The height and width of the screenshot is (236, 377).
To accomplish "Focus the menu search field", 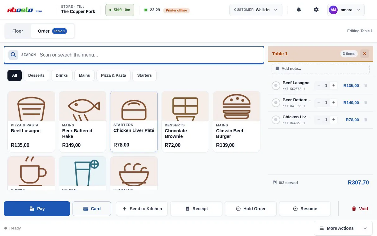I will [x=134, y=55].
